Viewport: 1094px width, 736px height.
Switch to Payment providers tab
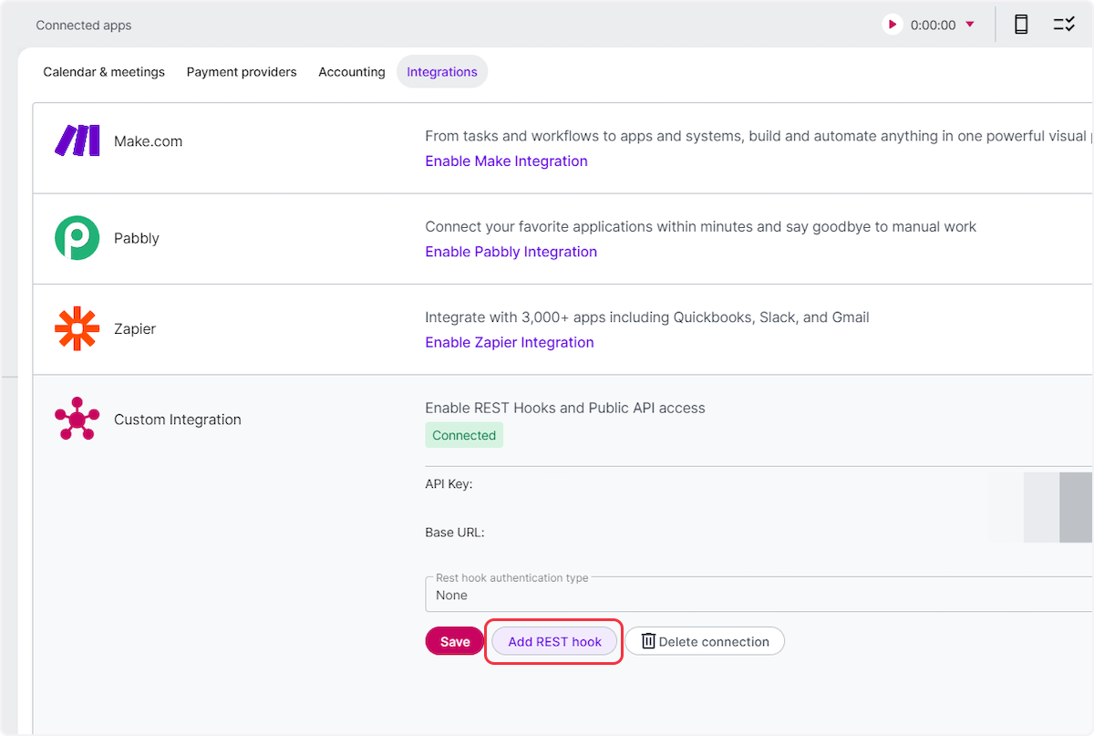click(x=242, y=72)
